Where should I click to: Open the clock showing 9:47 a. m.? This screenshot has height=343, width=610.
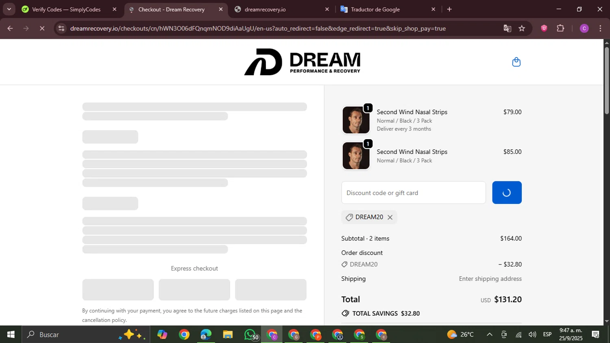point(571,334)
